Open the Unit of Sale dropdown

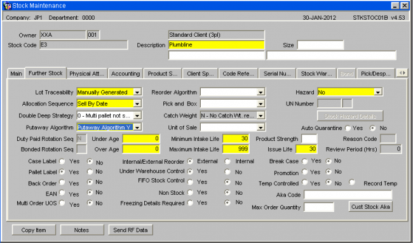tap(261, 128)
